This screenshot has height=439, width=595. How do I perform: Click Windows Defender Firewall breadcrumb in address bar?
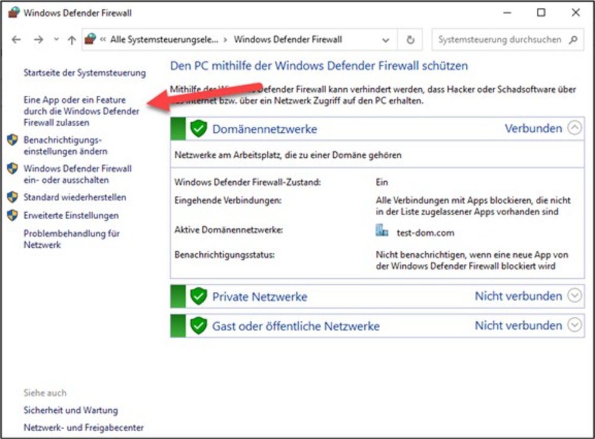tap(288, 39)
